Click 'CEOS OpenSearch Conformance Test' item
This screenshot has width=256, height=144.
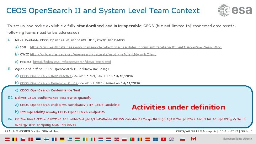[50, 90]
